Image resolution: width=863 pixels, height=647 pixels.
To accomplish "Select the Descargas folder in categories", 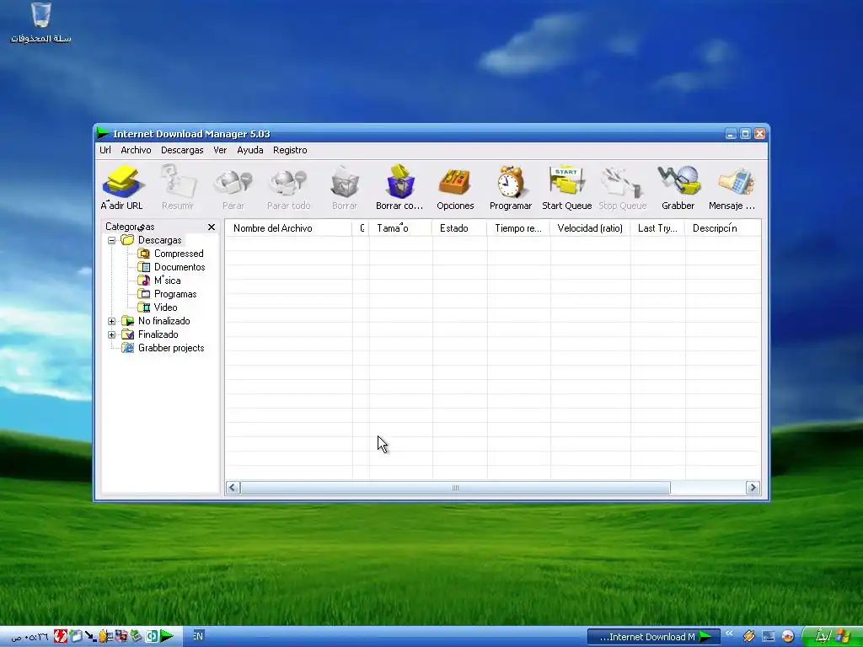I will [x=159, y=240].
